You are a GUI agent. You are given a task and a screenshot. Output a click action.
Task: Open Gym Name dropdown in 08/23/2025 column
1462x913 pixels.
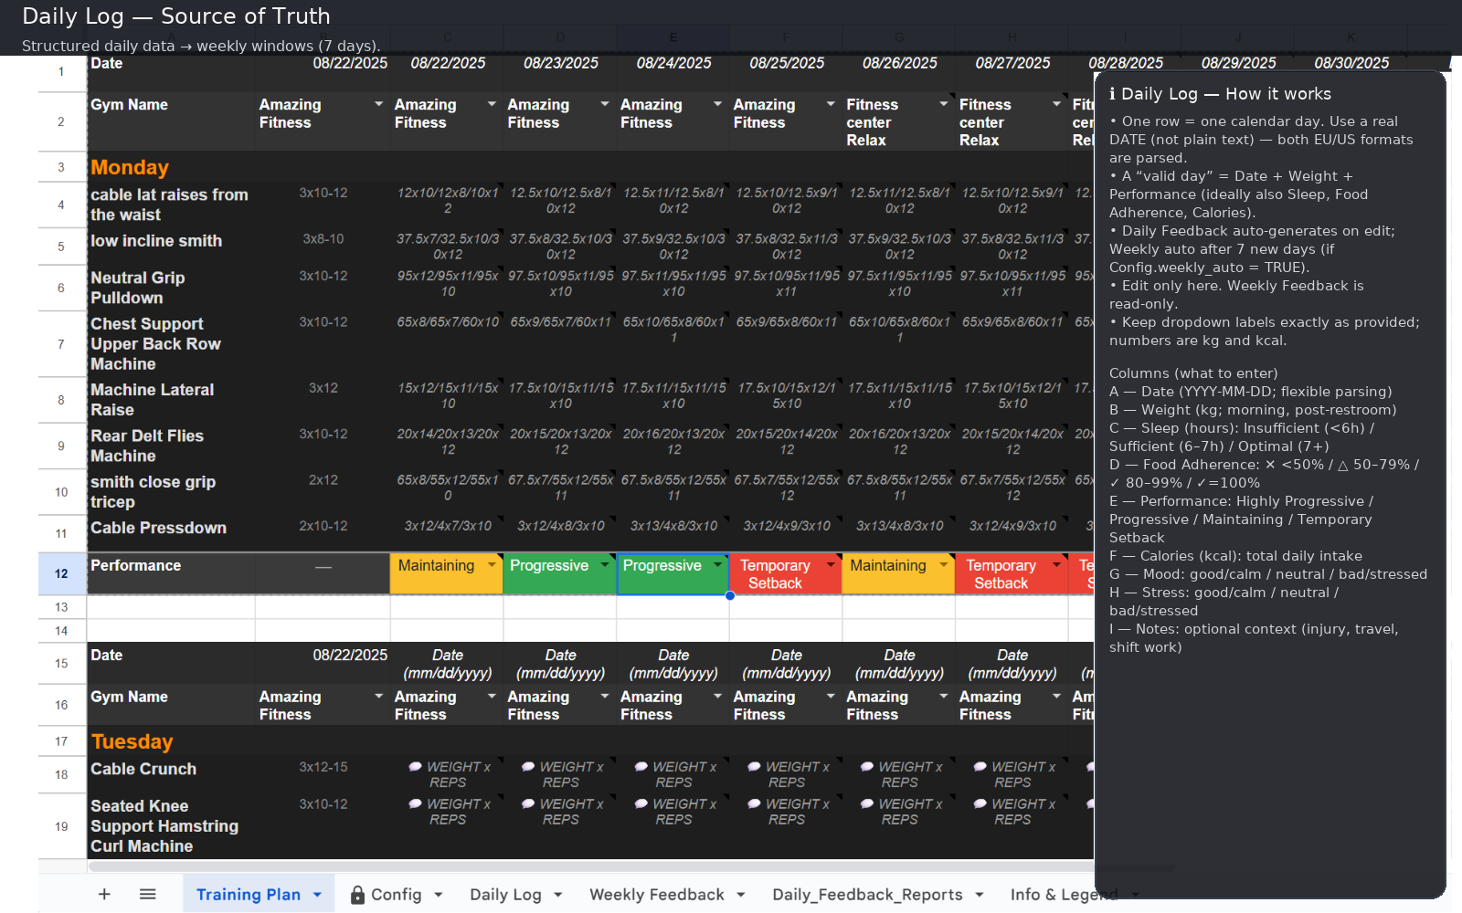[605, 104]
